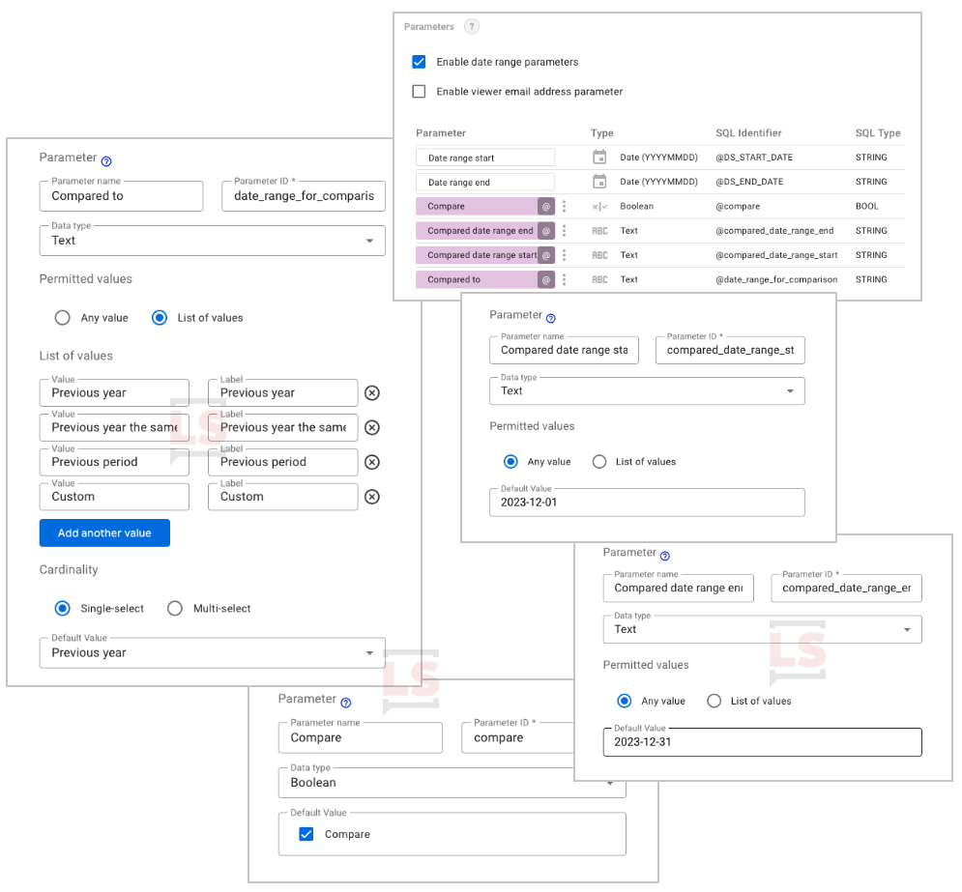Select List of values in Compared to panel
Screen dimensions: 962x892
(160, 318)
